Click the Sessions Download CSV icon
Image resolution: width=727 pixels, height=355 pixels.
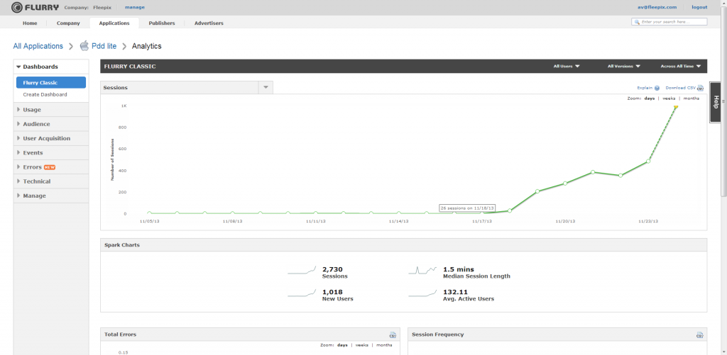click(700, 89)
